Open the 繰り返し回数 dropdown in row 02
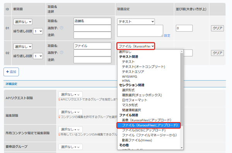The width and height of the screenshot is (232, 153). pyautogui.click(x=38, y=56)
